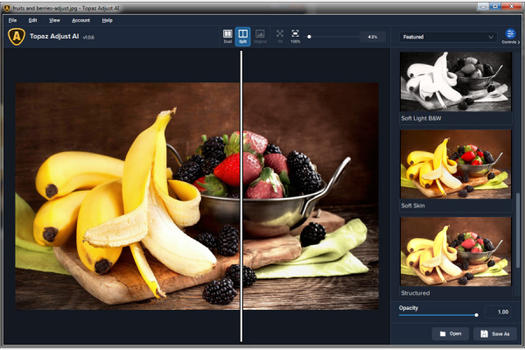Click the Soft Skin label
The height and width of the screenshot is (350, 525).
tap(413, 206)
